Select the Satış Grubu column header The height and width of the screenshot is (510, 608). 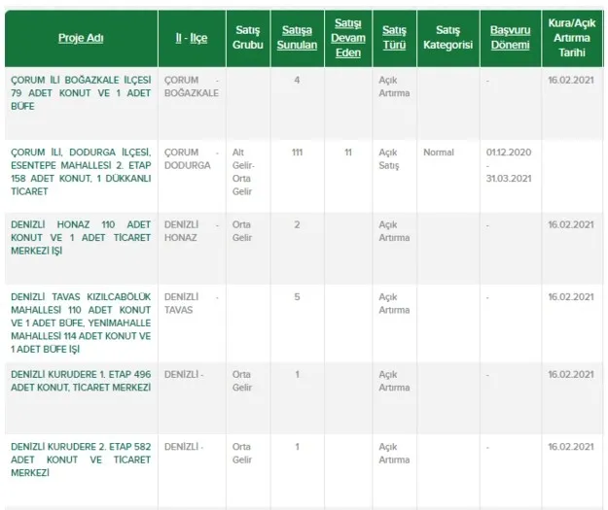click(x=248, y=38)
